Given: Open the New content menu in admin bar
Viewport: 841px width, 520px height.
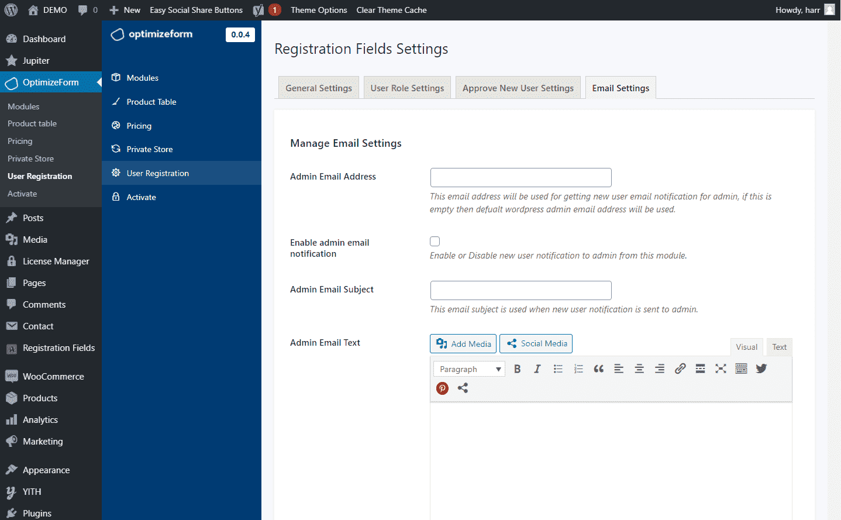Looking at the screenshot, I should (x=125, y=10).
